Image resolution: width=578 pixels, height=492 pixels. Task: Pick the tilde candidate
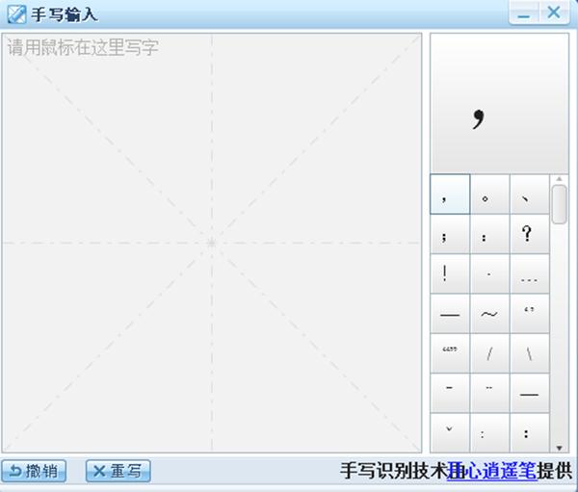(490, 314)
